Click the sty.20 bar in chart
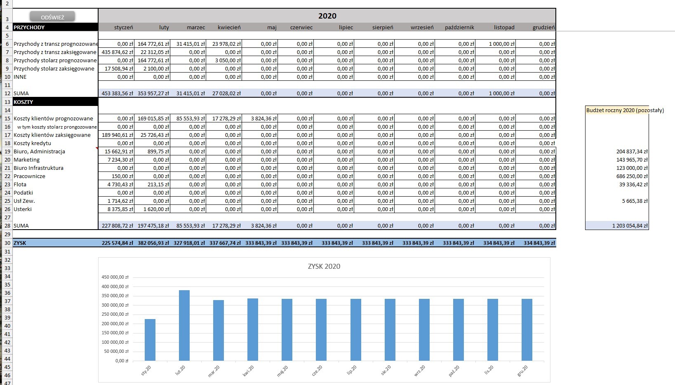 coord(150,340)
